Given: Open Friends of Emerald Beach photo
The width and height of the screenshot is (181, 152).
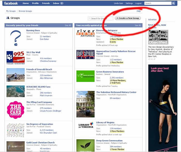Looking at the screenshot, I should point(16,75).
